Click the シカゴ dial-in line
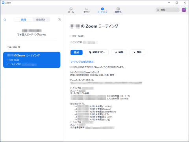This screenshot has width=189, height=142. [x=92, y=114]
